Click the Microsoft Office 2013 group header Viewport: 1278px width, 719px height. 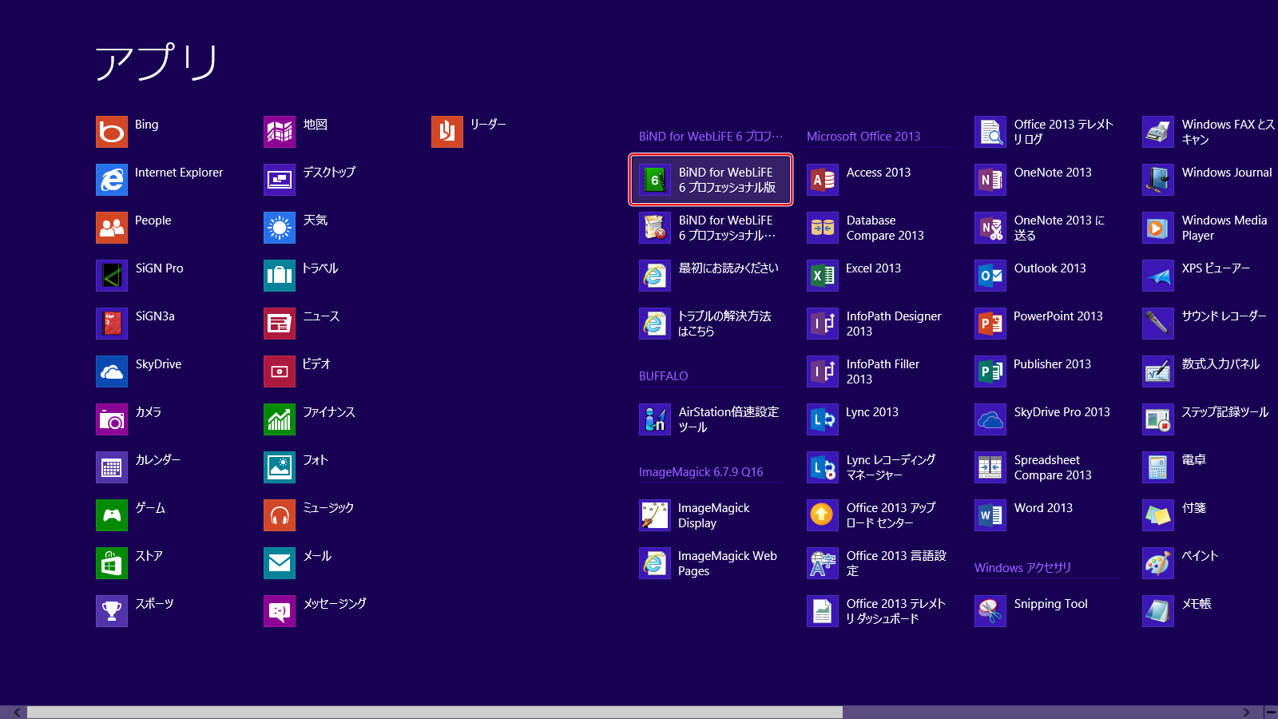point(863,137)
